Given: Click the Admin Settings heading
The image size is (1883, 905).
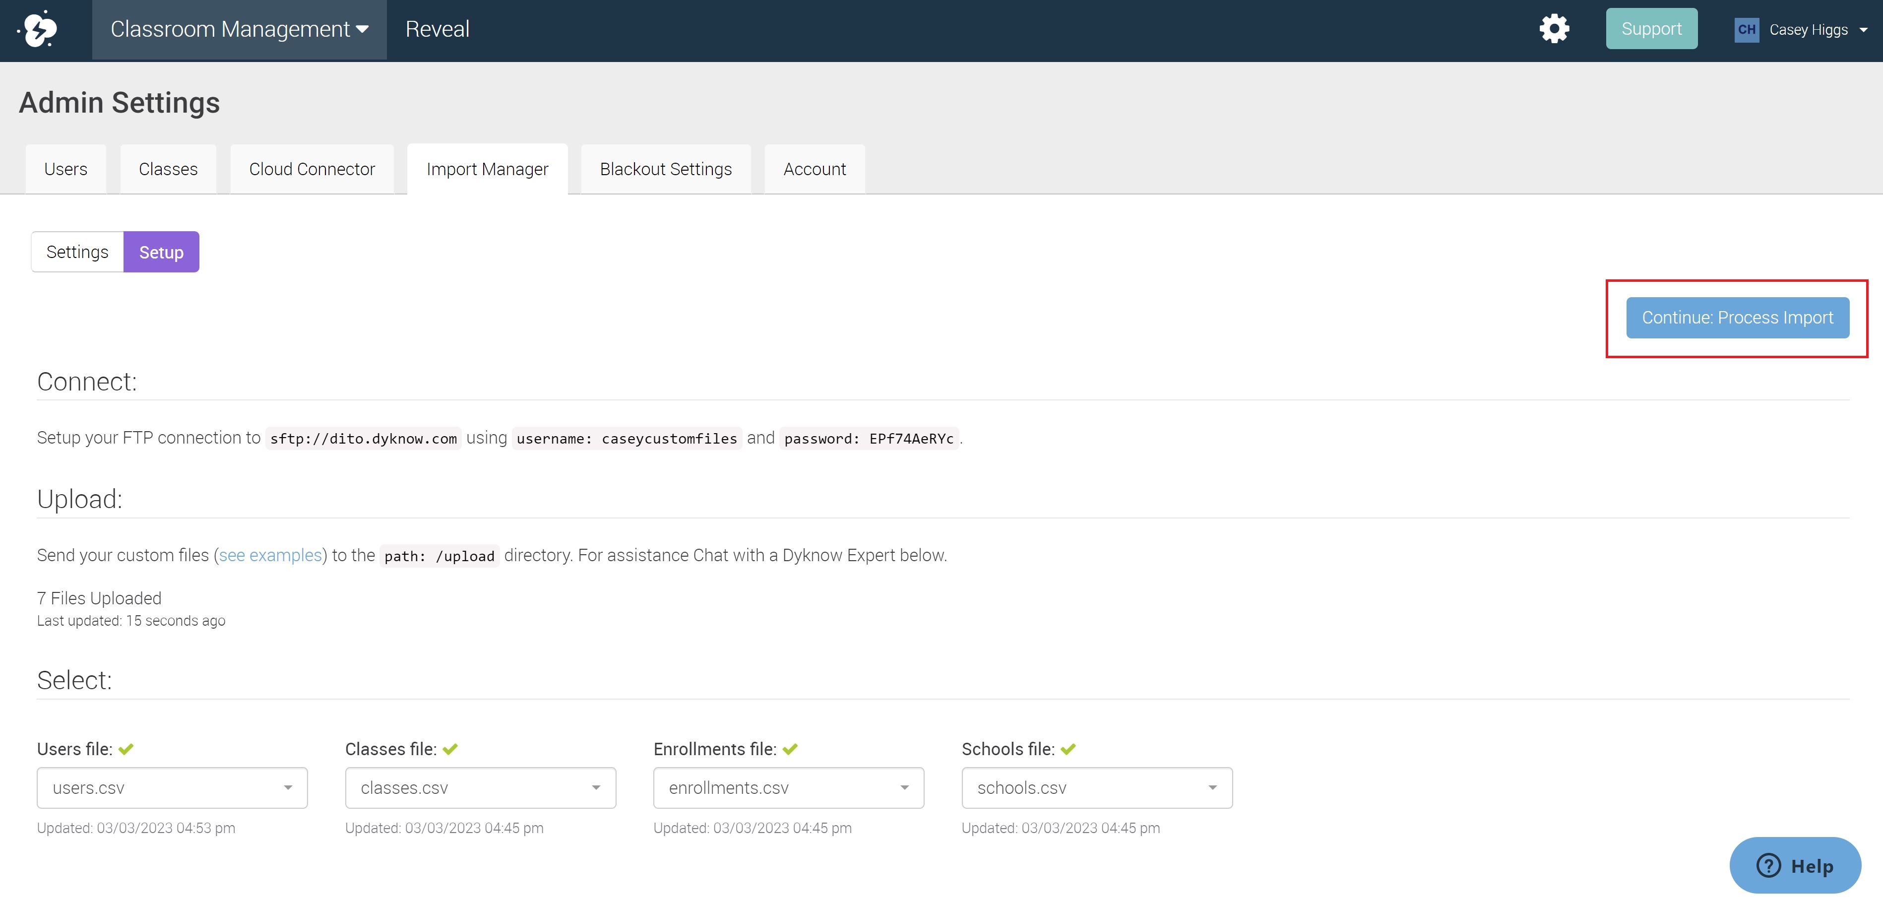Looking at the screenshot, I should tap(119, 103).
